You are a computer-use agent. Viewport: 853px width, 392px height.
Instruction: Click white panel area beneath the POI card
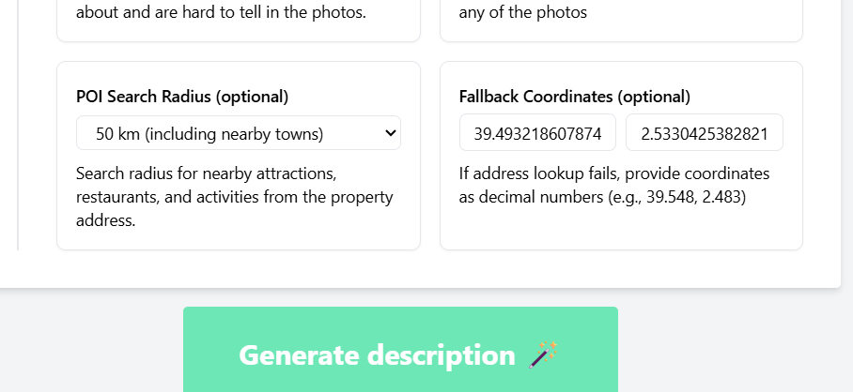239,267
